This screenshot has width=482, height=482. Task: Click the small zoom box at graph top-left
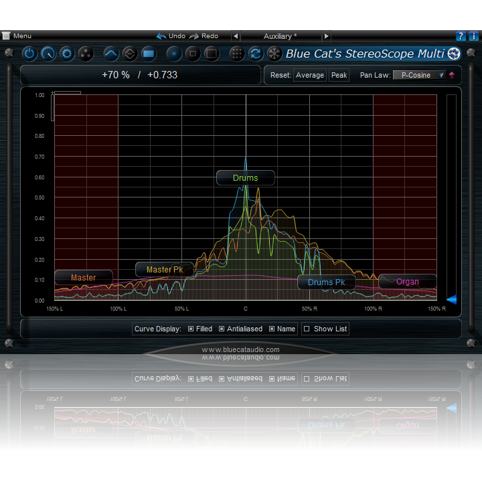(x=53, y=92)
